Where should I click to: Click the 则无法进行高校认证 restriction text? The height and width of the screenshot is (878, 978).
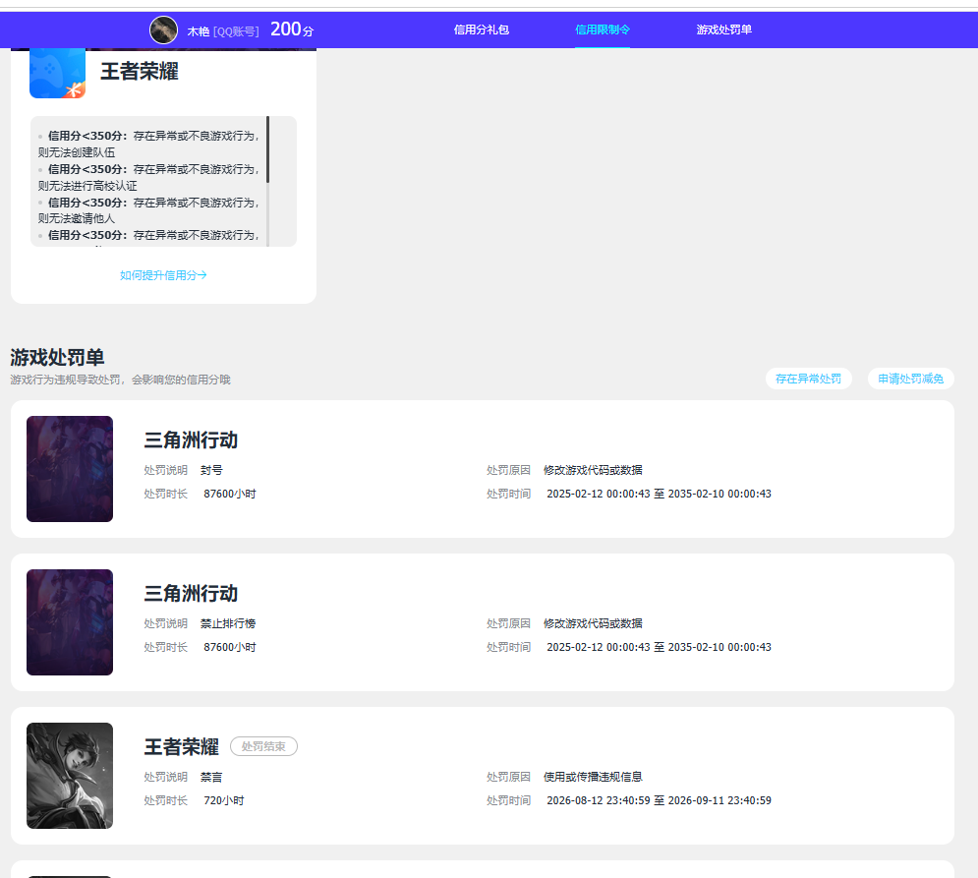tap(87, 186)
